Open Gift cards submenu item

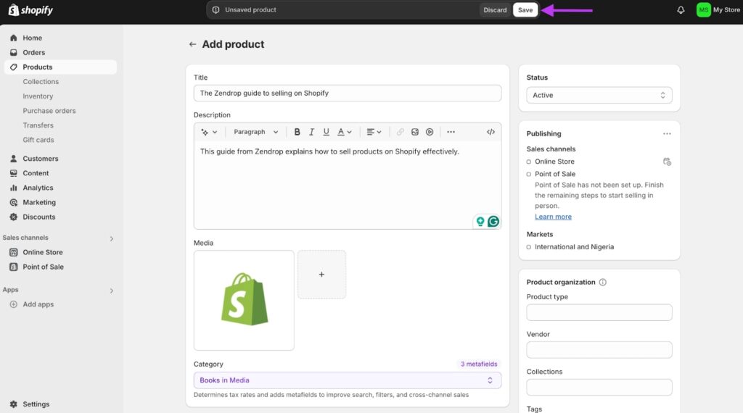[38, 140]
